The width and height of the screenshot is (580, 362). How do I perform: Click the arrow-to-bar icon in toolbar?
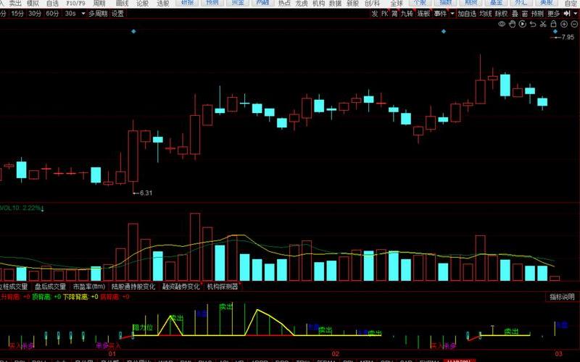[566, 14]
